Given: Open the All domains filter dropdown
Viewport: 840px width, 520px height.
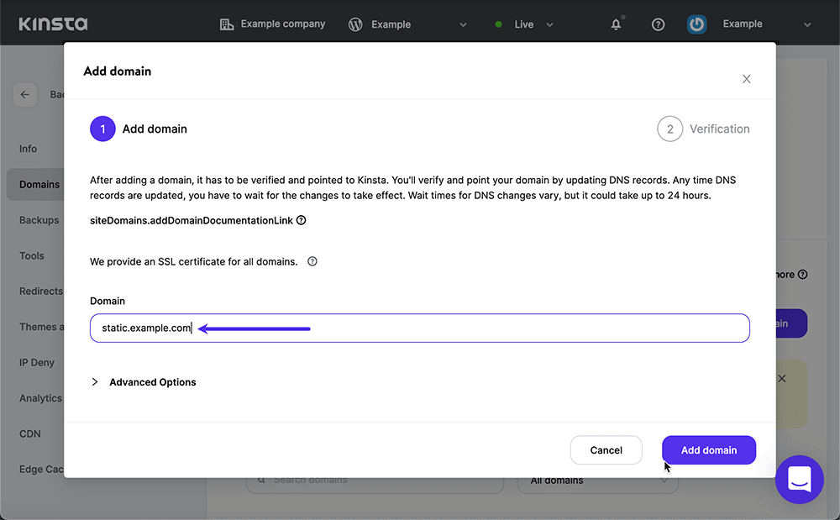Looking at the screenshot, I should [596, 480].
